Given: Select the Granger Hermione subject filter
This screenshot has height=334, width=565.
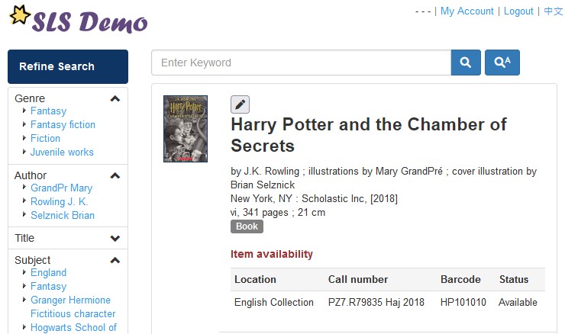Looking at the screenshot, I should 70,300.
